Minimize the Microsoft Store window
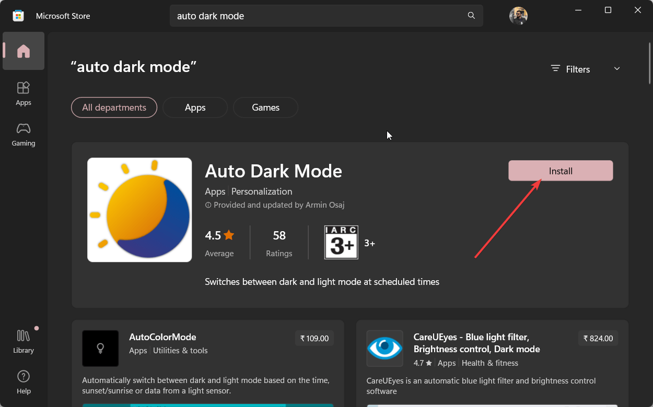The height and width of the screenshot is (407, 653). [x=578, y=10]
